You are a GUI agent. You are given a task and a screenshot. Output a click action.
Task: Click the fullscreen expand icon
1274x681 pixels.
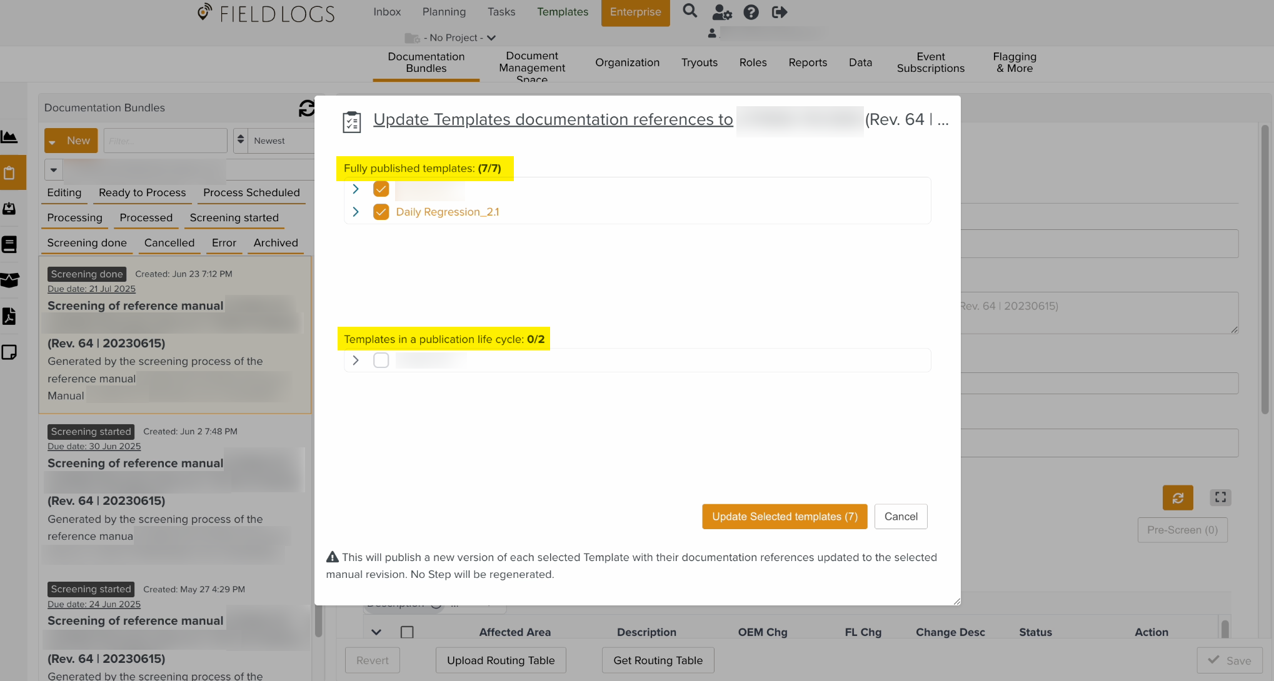click(x=1220, y=497)
